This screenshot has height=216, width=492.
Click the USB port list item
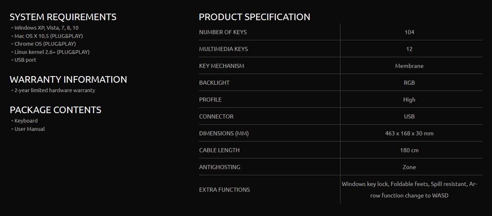click(25, 60)
